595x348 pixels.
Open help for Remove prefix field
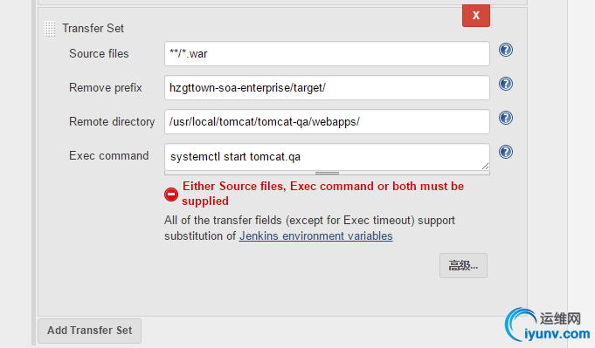pyautogui.click(x=506, y=84)
